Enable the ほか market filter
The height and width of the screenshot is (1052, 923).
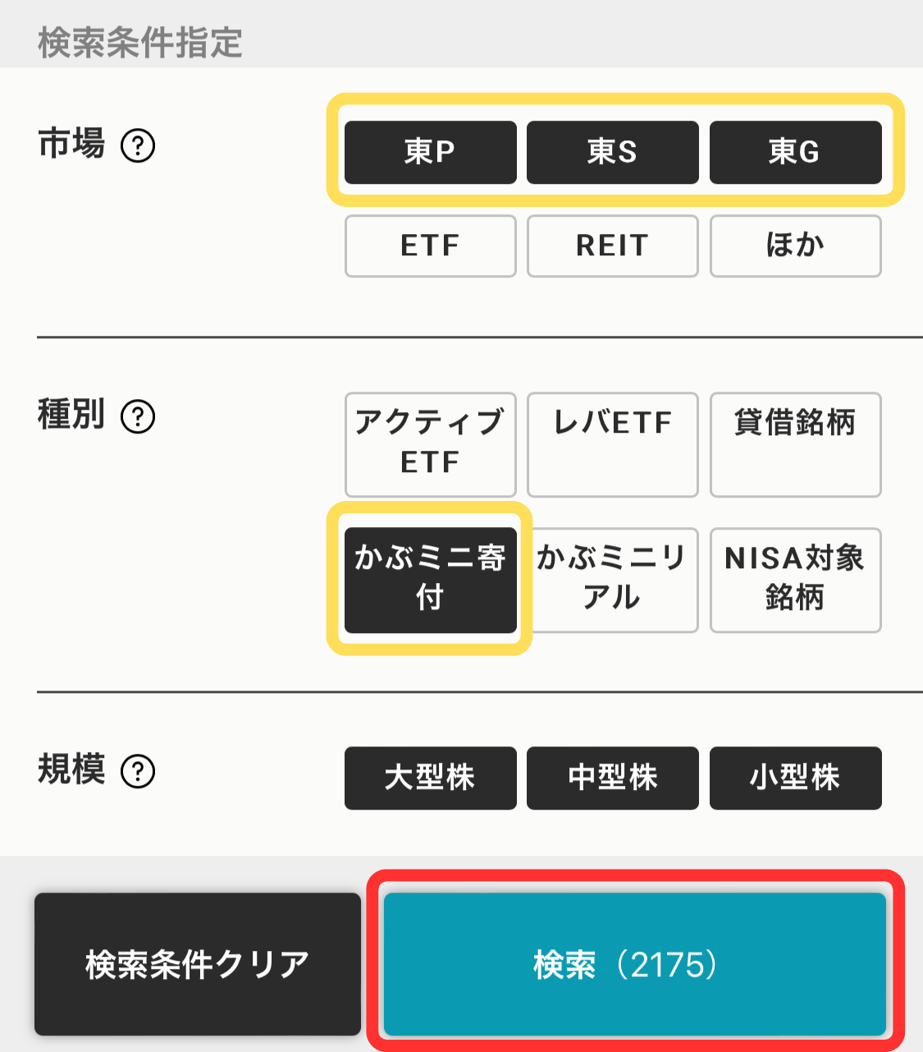coord(795,246)
